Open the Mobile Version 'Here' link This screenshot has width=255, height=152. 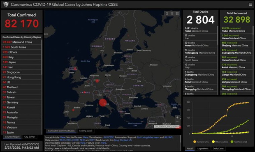[x=86, y=137]
